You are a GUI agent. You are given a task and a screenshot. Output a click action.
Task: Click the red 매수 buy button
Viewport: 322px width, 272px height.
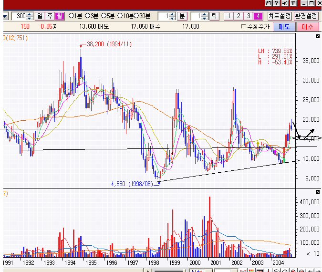point(307,27)
